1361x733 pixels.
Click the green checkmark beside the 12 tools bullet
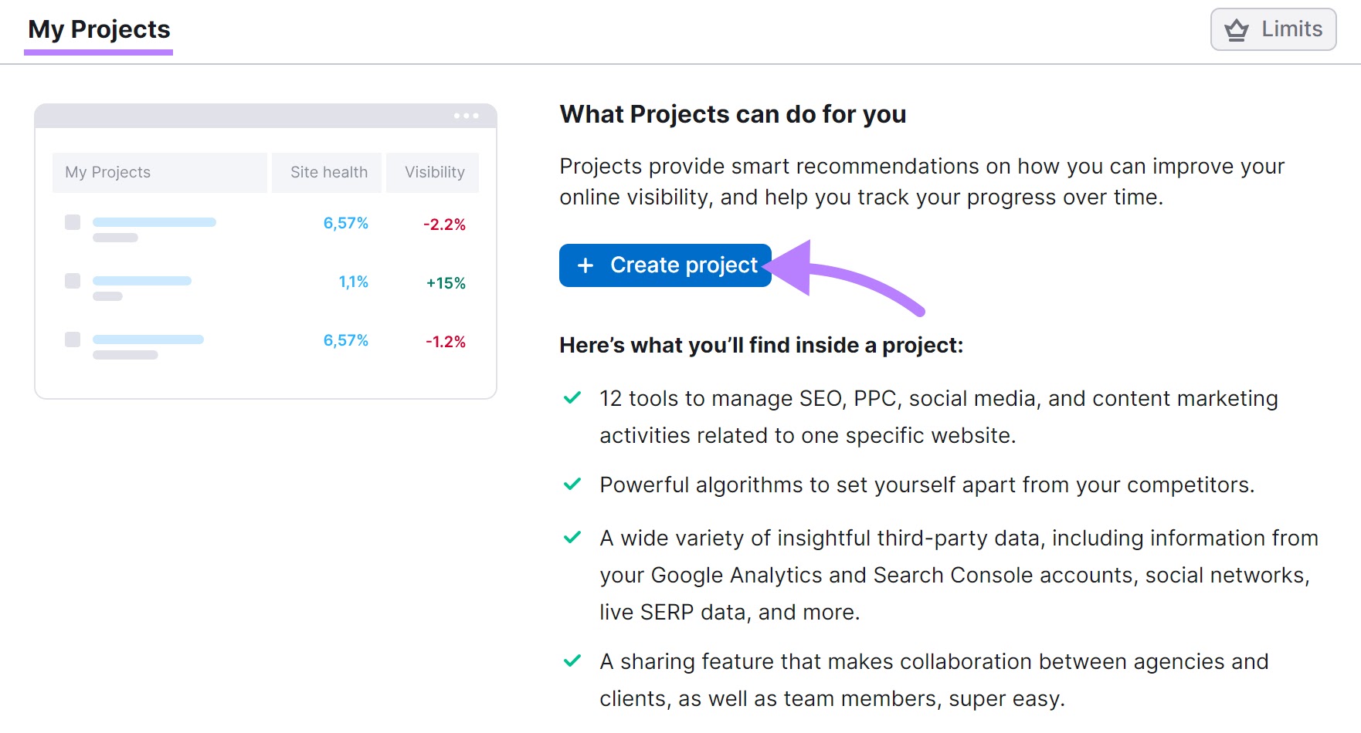[x=572, y=398]
